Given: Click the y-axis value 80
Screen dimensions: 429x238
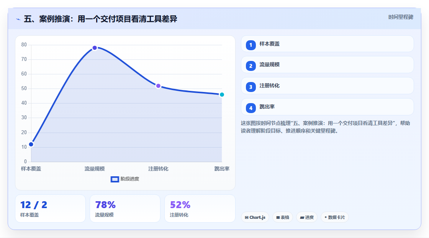Looking at the screenshot, I should [24, 44].
